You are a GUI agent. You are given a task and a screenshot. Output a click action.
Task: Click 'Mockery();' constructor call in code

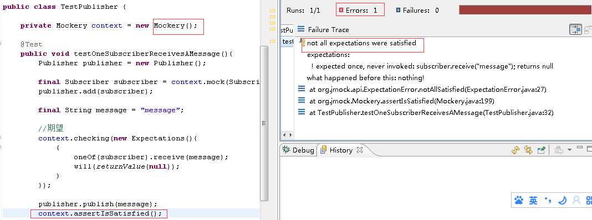click(176, 25)
